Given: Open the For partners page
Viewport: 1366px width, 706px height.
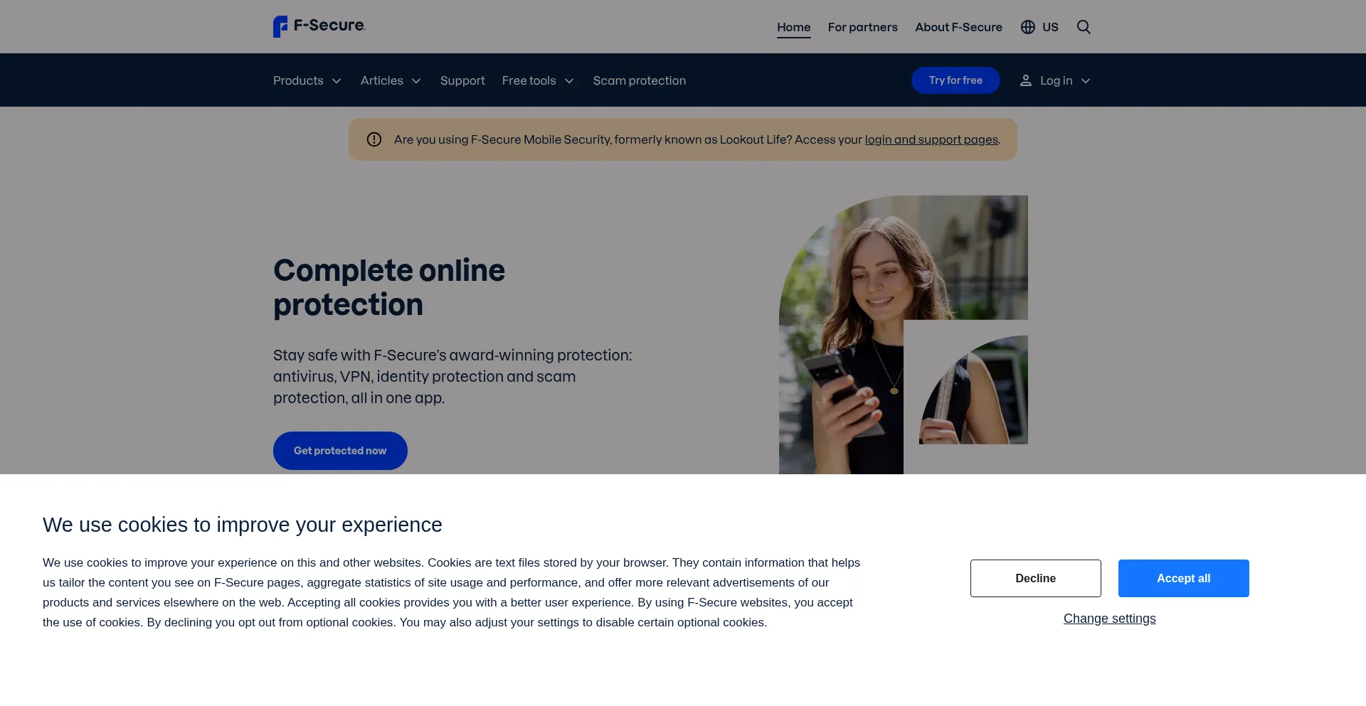Looking at the screenshot, I should (862, 27).
